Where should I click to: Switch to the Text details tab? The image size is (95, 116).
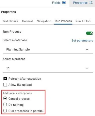coord(10,21)
